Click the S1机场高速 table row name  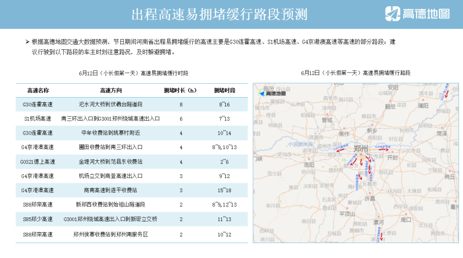point(38,119)
